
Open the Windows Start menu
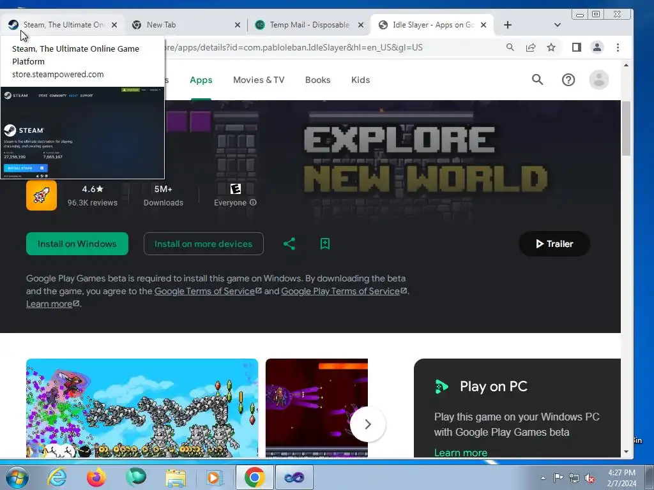point(17,477)
